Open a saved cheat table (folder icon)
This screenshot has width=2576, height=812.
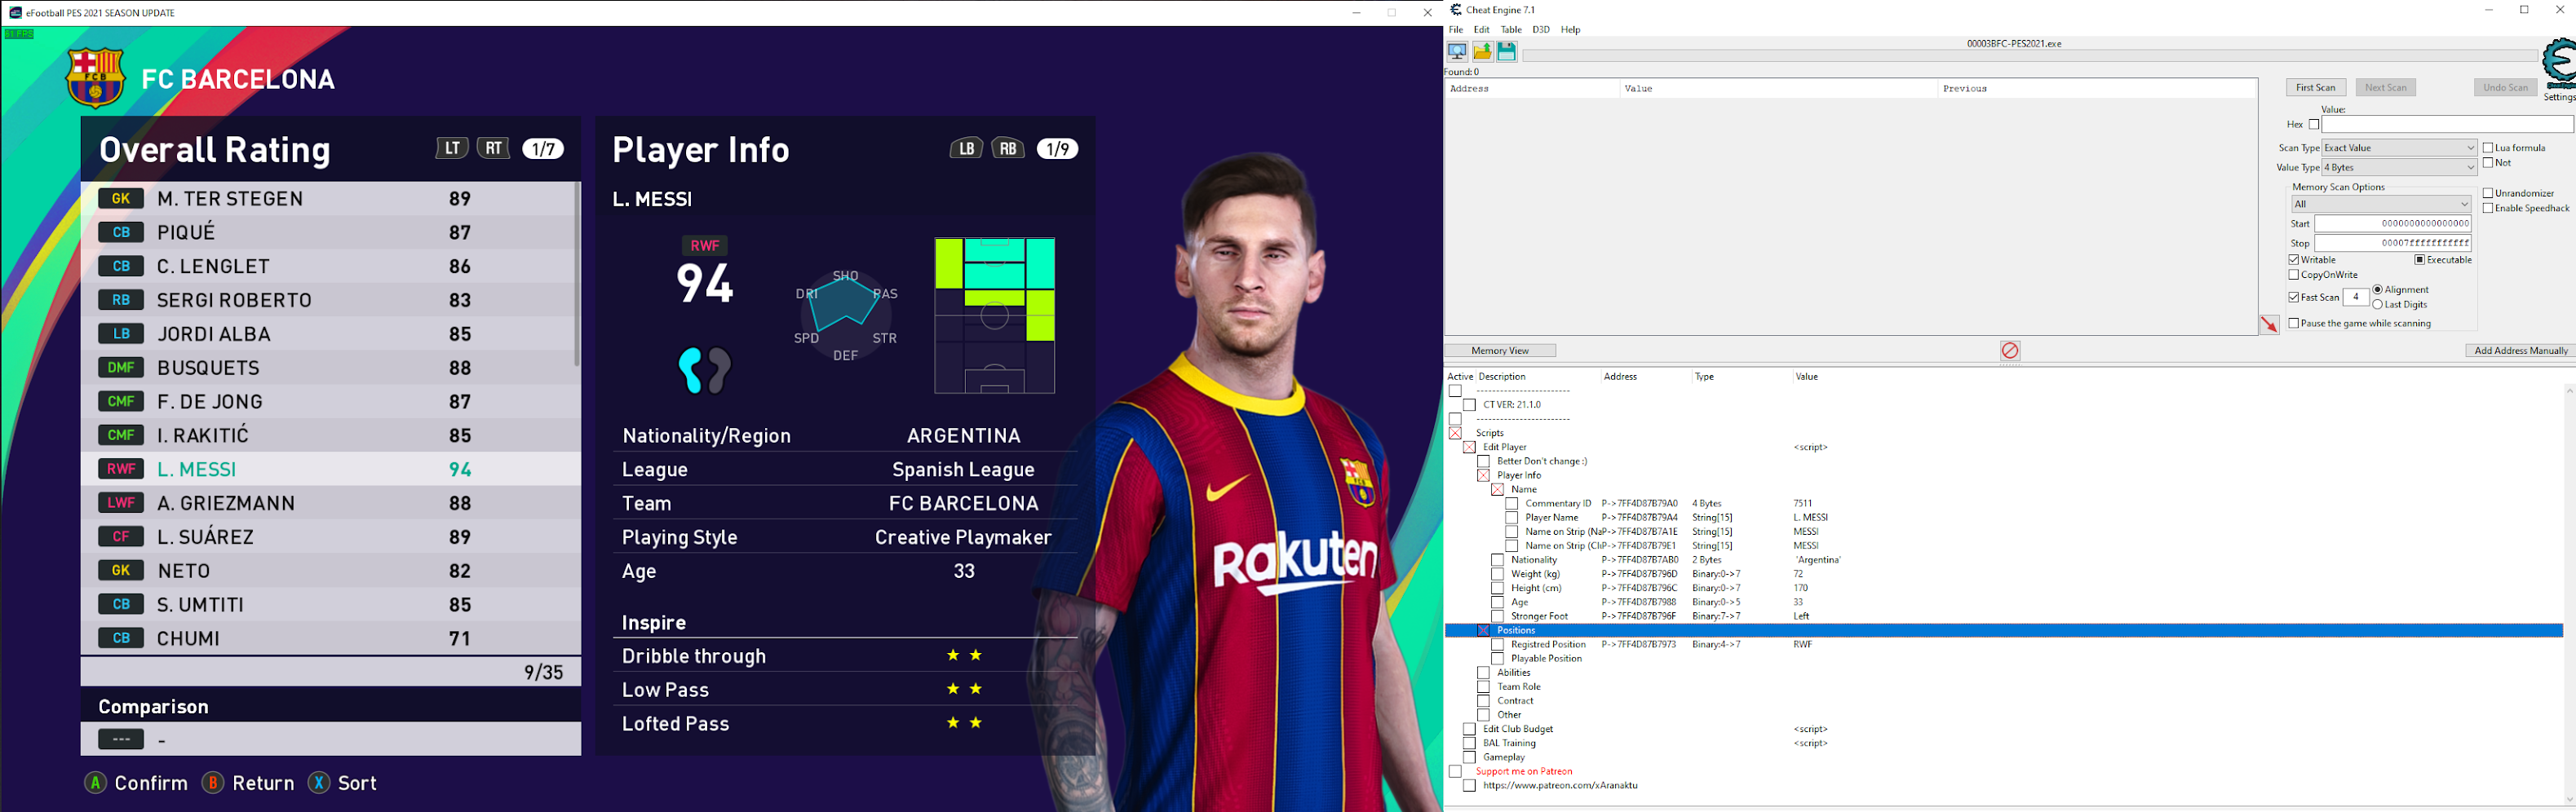(x=1483, y=51)
